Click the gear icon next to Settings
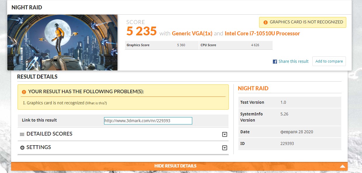The image size is (362, 173). (22, 148)
